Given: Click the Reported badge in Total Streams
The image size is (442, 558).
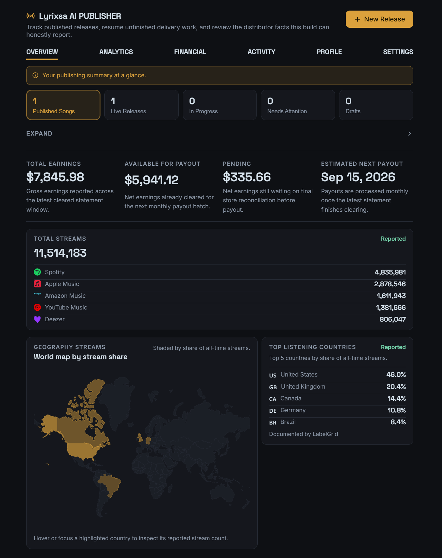Looking at the screenshot, I should (x=393, y=239).
